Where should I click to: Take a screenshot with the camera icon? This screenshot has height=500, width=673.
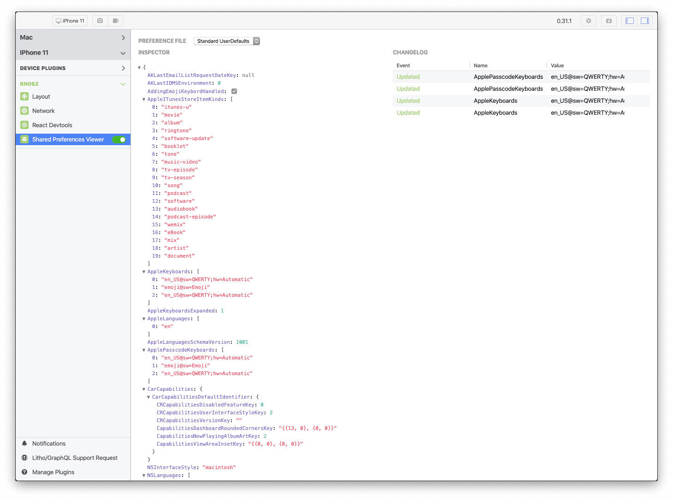100,20
